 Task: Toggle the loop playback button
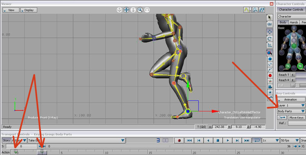click(x=257, y=140)
